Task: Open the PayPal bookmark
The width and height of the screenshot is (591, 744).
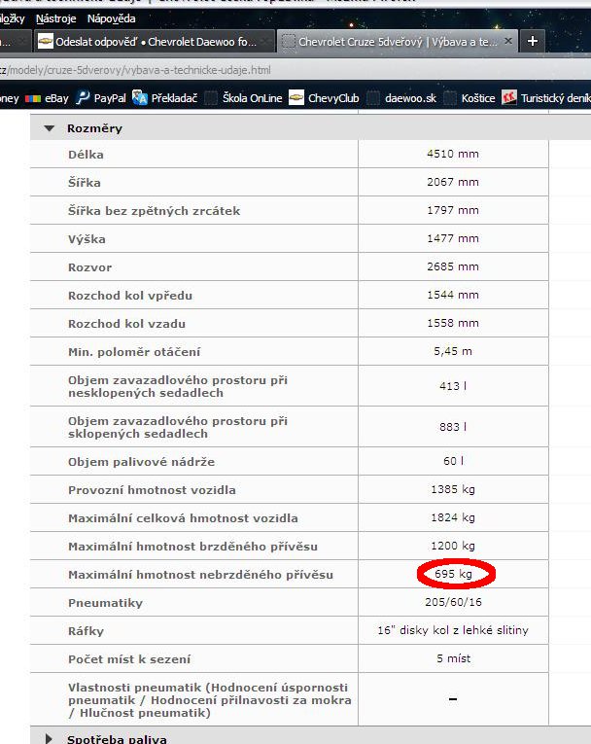Action: point(101,97)
